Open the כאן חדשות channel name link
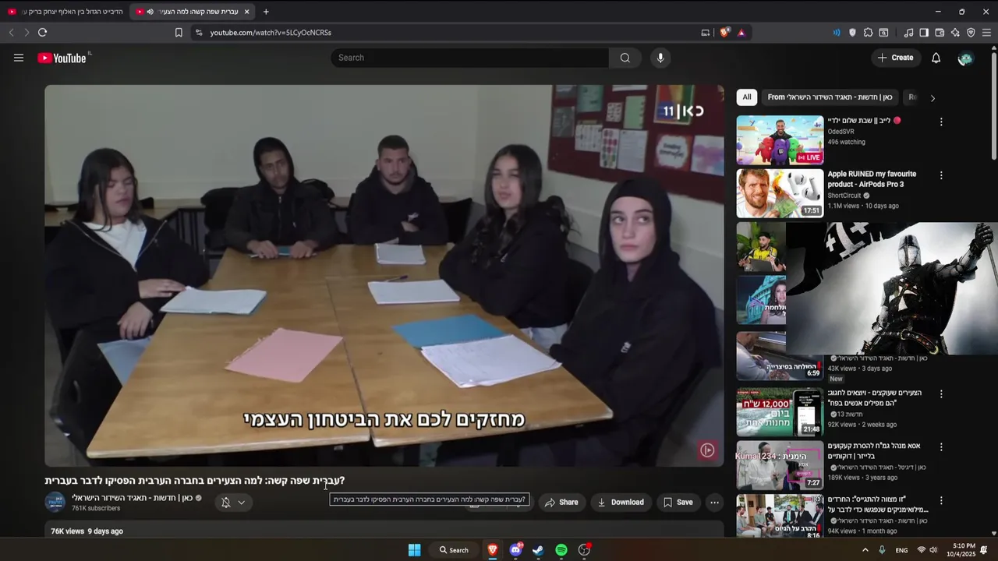 tap(132, 498)
